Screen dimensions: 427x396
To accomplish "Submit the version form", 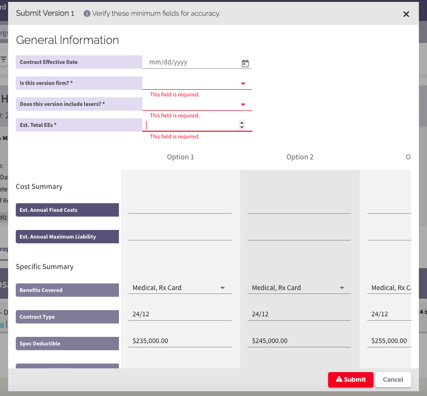I will [x=351, y=380].
